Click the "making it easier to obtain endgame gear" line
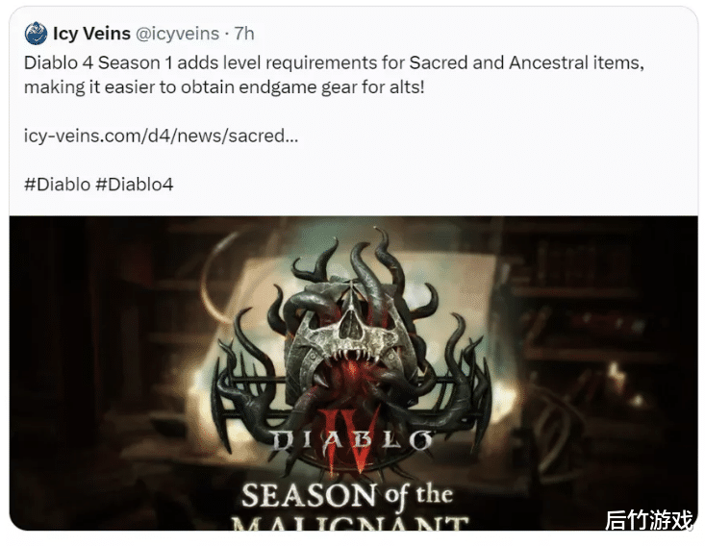This screenshot has width=705, height=546. coord(224,87)
